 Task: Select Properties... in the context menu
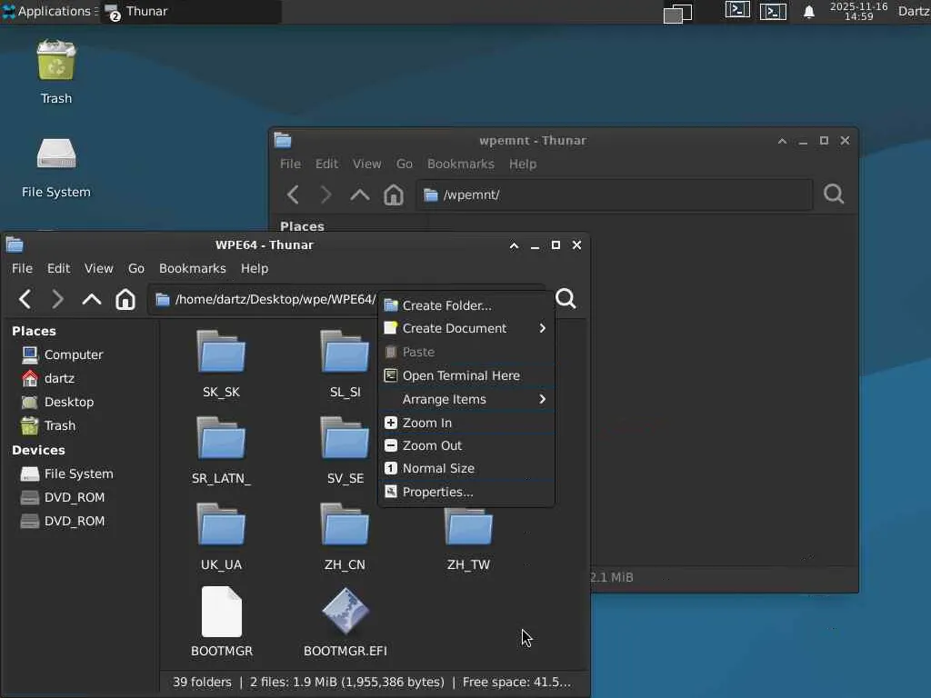pos(437,492)
